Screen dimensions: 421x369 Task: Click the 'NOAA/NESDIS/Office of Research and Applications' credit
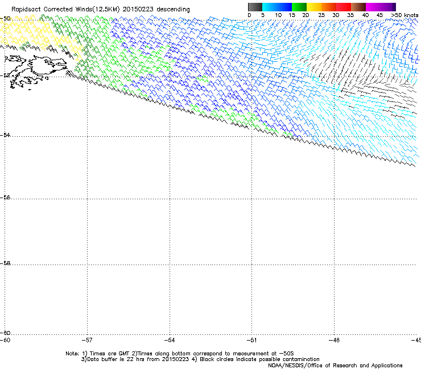tap(335, 366)
